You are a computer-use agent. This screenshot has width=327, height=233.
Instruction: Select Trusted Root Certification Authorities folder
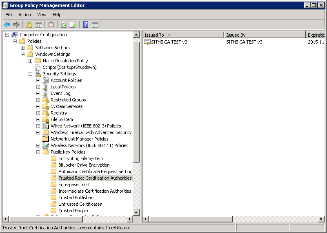95,178
